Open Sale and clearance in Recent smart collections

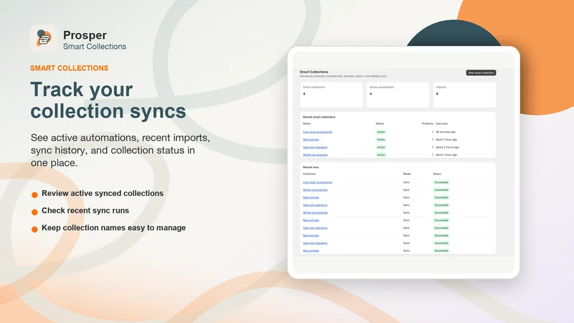click(x=315, y=147)
